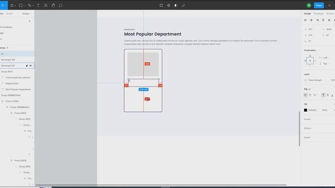The width and height of the screenshot is (335, 188).
Task: Open the Resources components tool
Action: (46, 5)
